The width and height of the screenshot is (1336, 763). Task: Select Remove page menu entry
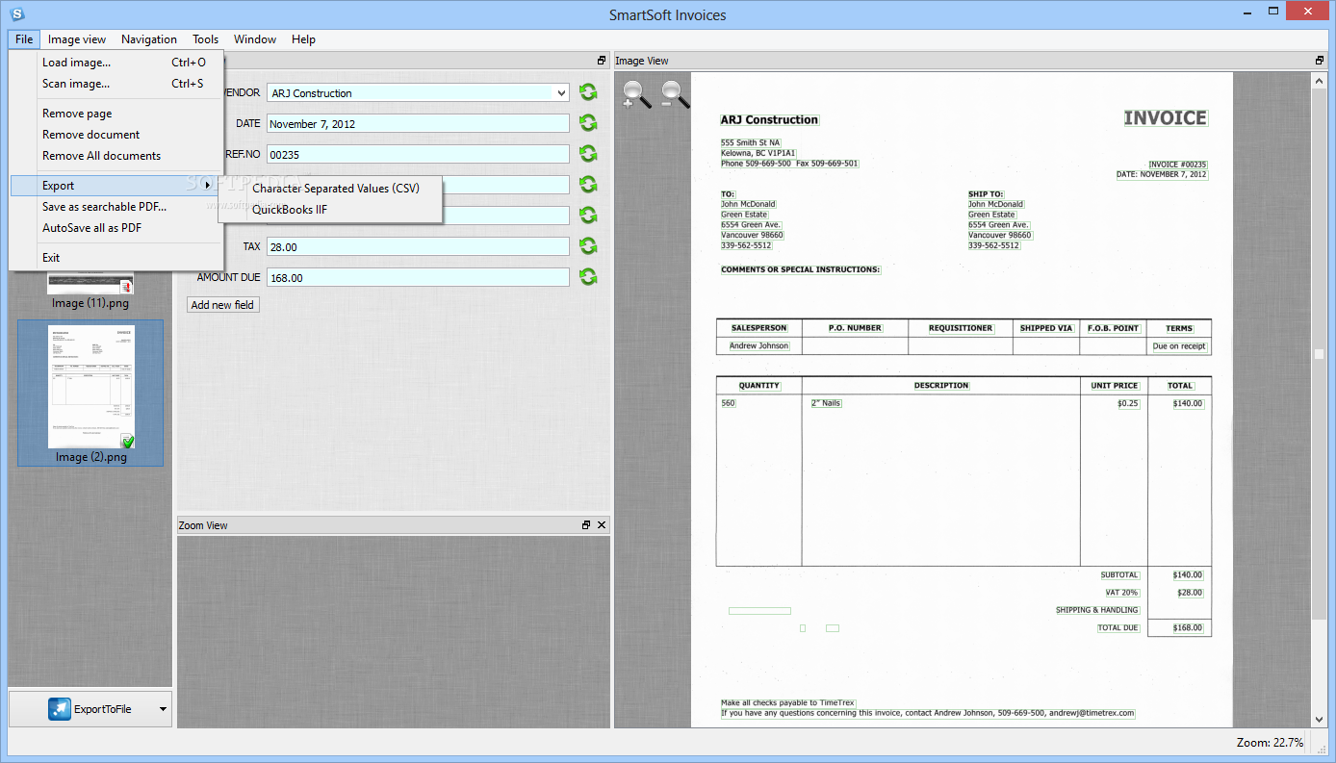(116, 114)
